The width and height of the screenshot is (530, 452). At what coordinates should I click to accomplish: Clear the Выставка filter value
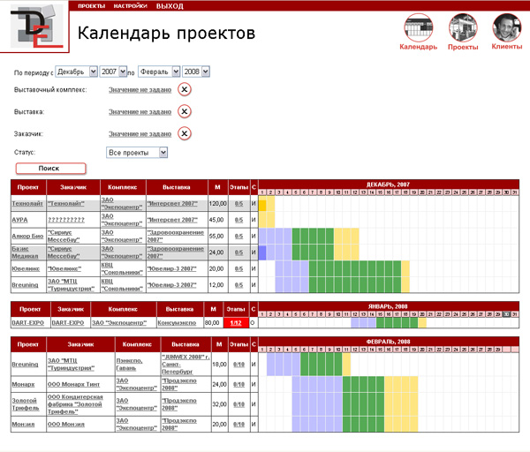point(185,111)
